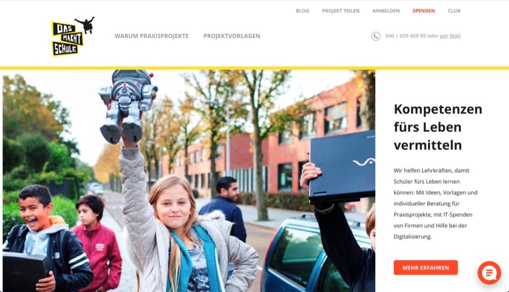Click the MEHR ERFAHREN button
Viewport: 509px width, 292px height.
click(425, 268)
